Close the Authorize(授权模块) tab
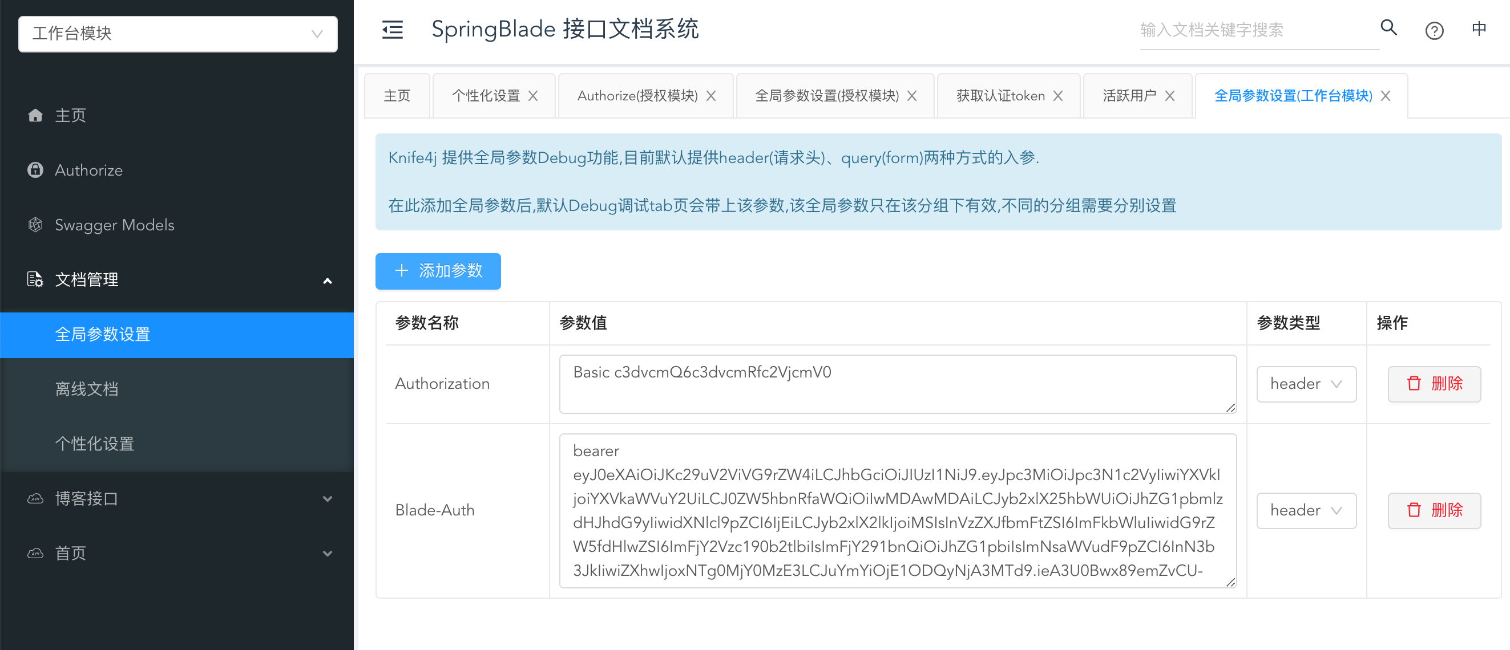Screen dimensions: 1510x650 (x=711, y=96)
